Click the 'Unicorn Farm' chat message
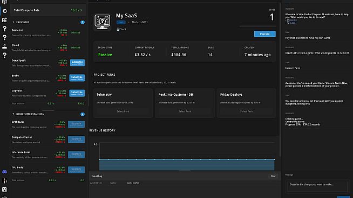Image resolution: width=353 pixels, height=198 pixels. click(x=293, y=68)
